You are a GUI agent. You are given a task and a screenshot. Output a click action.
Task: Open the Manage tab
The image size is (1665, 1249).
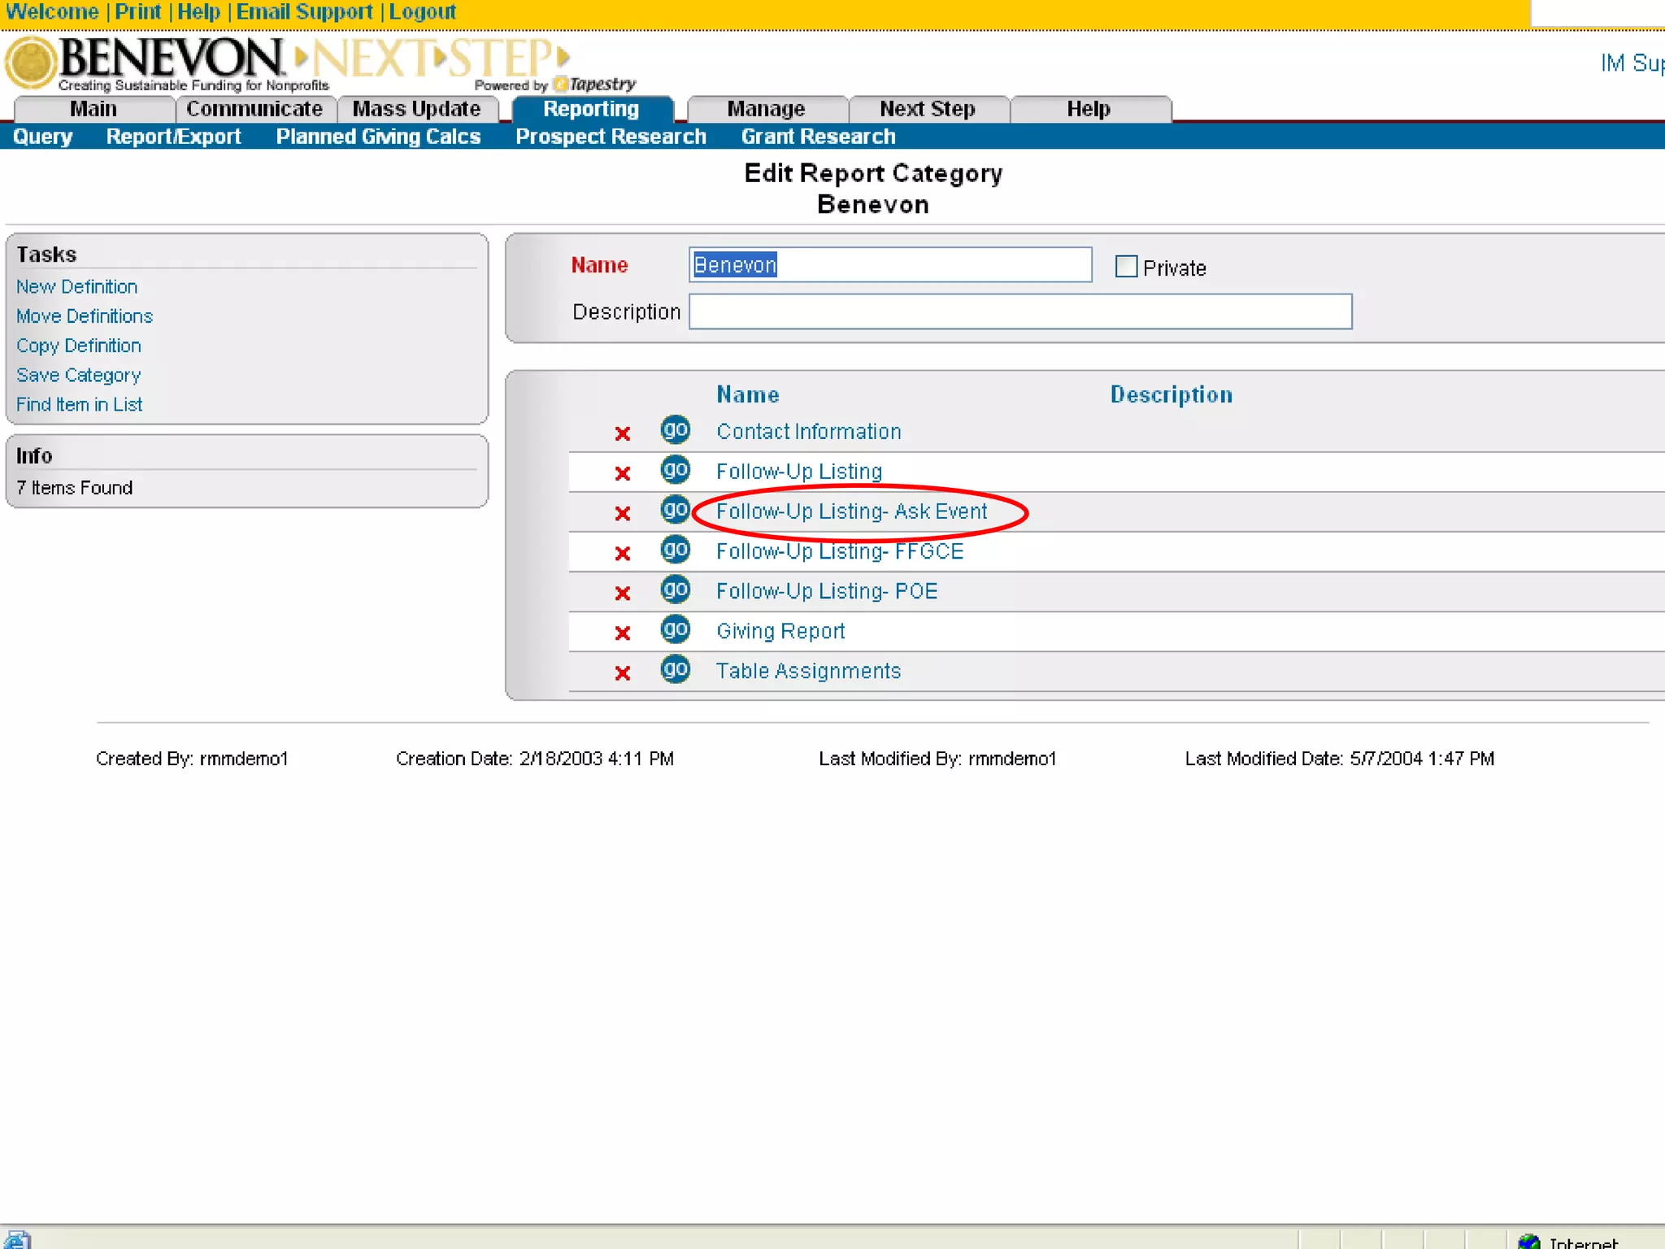(x=766, y=109)
